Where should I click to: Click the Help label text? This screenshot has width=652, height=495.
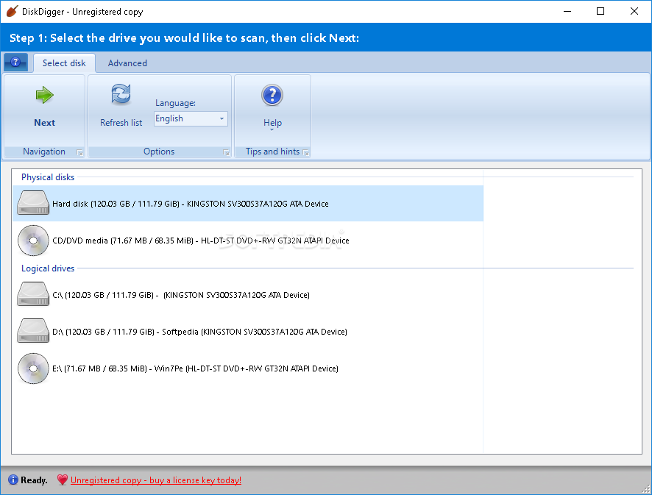click(x=272, y=123)
